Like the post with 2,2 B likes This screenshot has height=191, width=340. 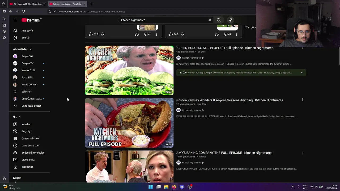(91, 34)
